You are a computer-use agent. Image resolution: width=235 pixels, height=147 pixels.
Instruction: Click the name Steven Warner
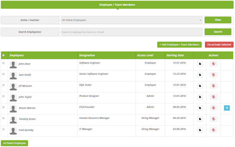pyautogui.click(x=27, y=108)
